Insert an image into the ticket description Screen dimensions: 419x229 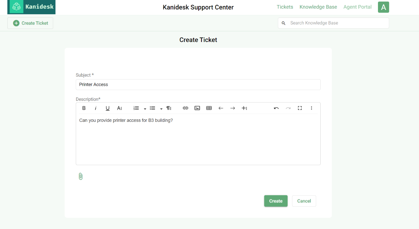[197, 108]
